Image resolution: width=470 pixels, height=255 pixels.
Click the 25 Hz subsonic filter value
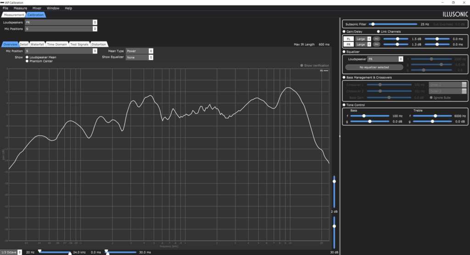coord(425,24)
